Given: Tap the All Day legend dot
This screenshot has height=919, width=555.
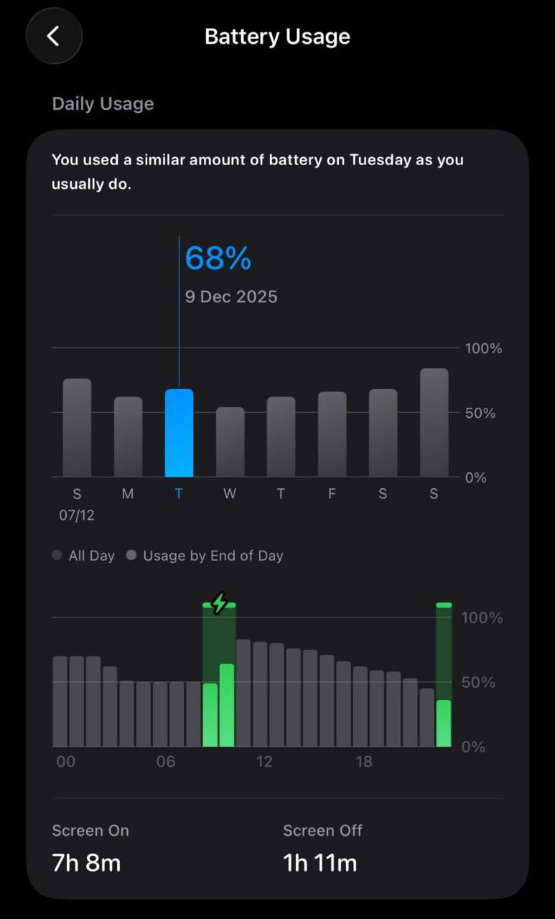Looking at the screenshot, I should pos(57,556).
